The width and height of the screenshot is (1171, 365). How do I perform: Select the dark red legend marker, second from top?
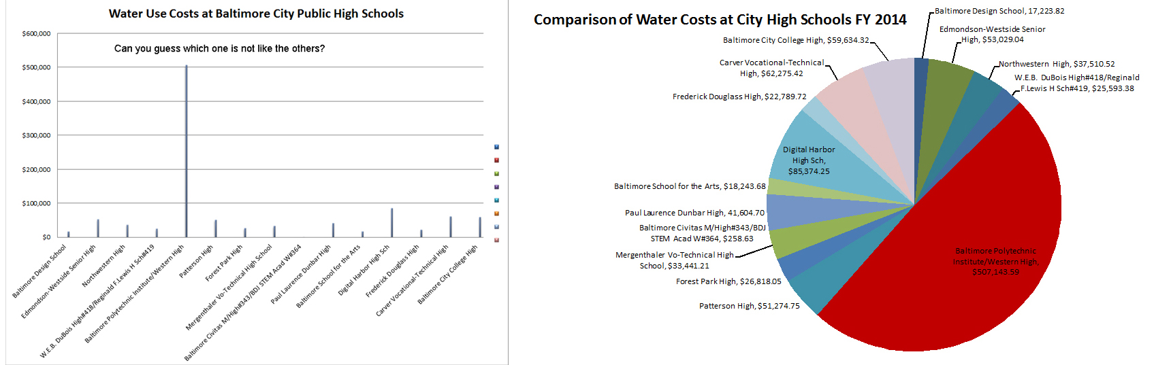[496, 160]
